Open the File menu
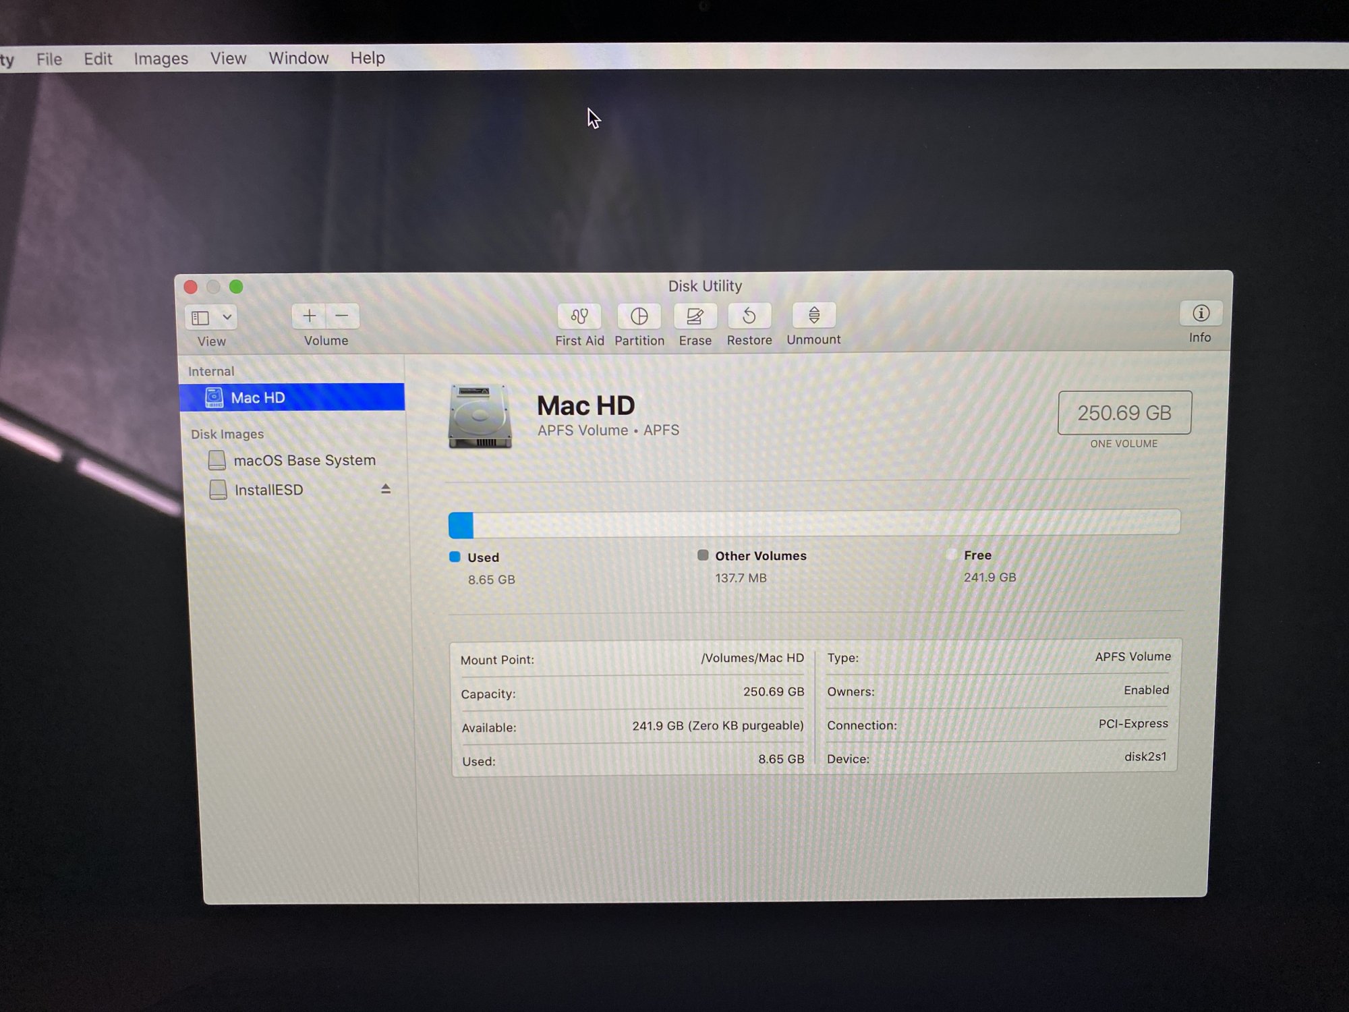This screenshot has height=1012, width=1349. 49,59
